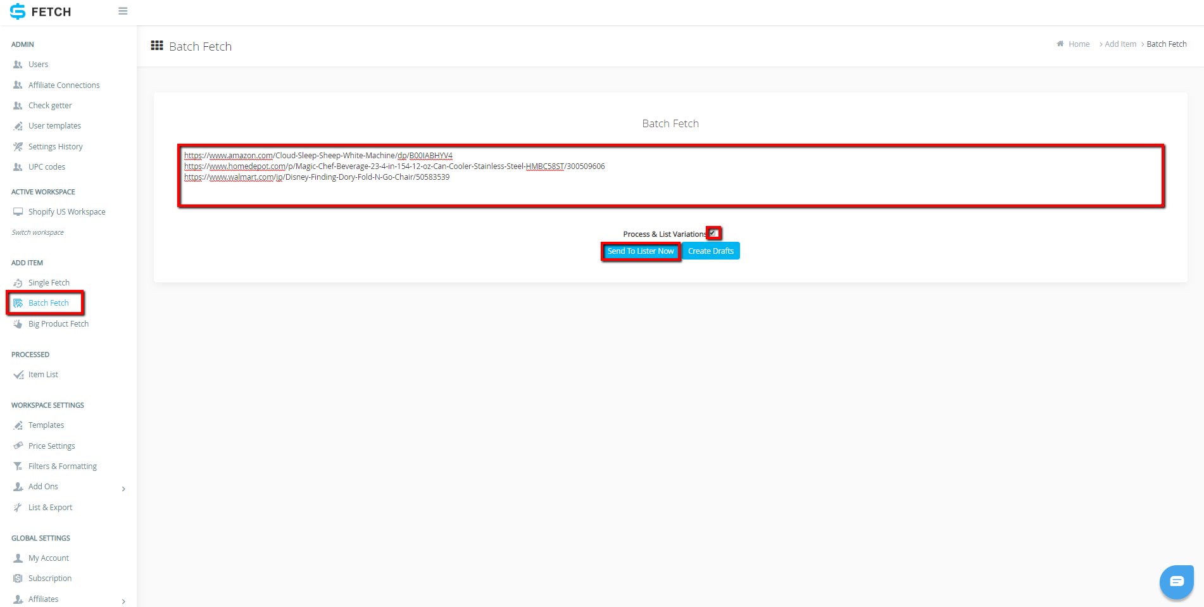The width and height of the screenshot is (1204, 607).
Task: Click the My Account icon
Action: pyautogui.click(x=18, y=558)
